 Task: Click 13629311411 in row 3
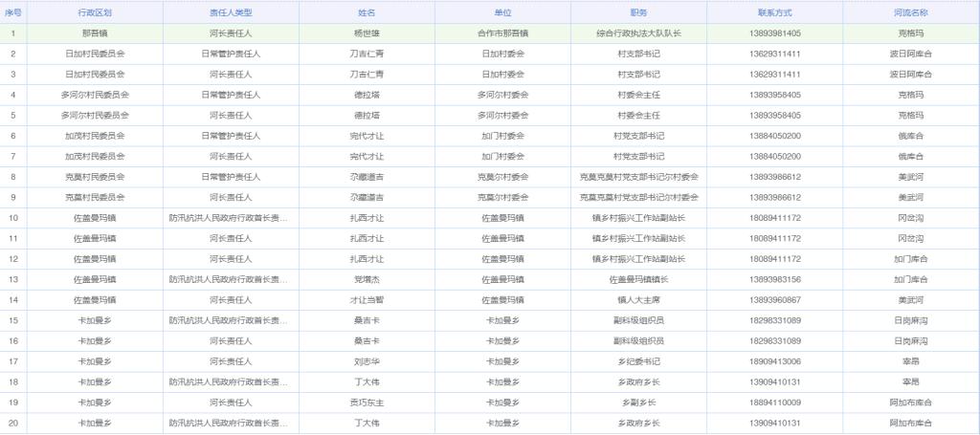[774, 75]
